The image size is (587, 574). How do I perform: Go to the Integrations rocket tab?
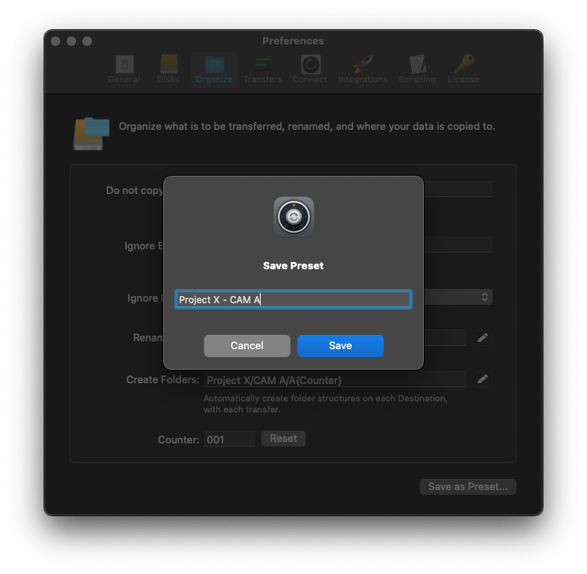click(x=363, y=69)
